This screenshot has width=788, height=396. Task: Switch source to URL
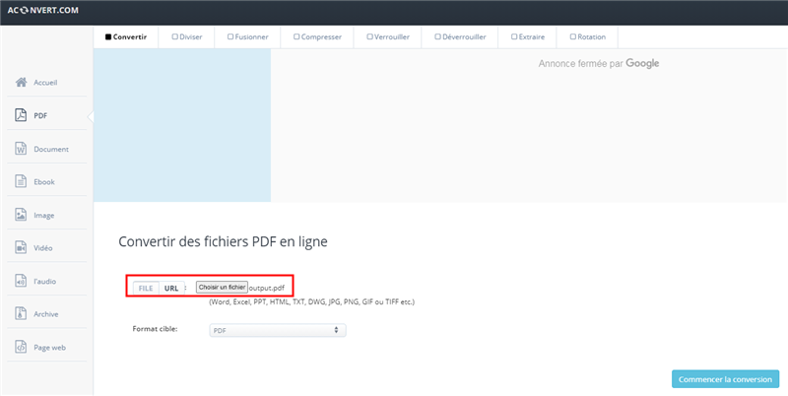171,288
